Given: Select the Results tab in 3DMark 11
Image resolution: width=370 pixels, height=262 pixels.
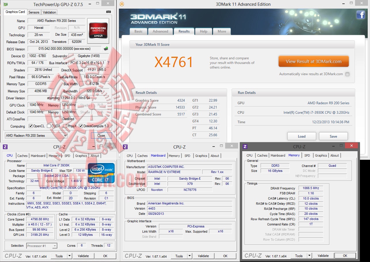Looking at the screenshot, I should pyautogui.click(x=184, y=31).
